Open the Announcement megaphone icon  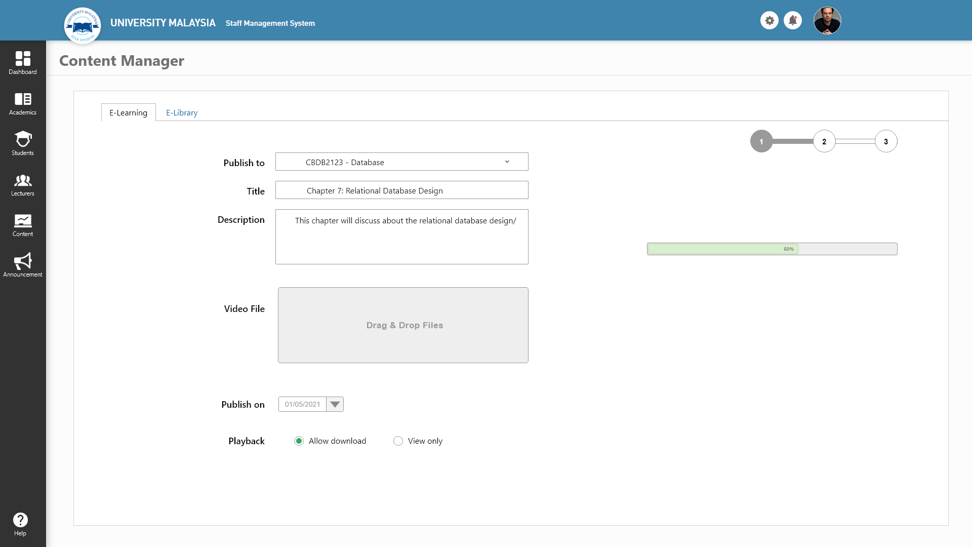click(x=23, y=261)
